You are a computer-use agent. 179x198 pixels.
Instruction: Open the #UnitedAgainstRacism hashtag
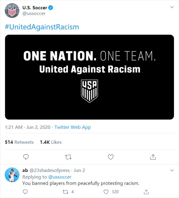42,27
